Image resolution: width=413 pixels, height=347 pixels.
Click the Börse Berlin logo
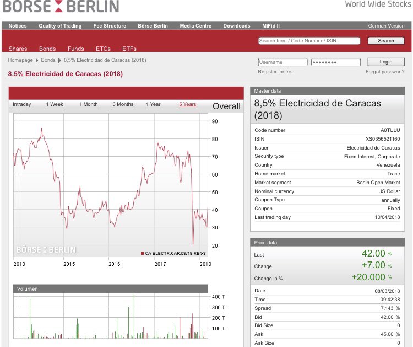coord(61,6)
